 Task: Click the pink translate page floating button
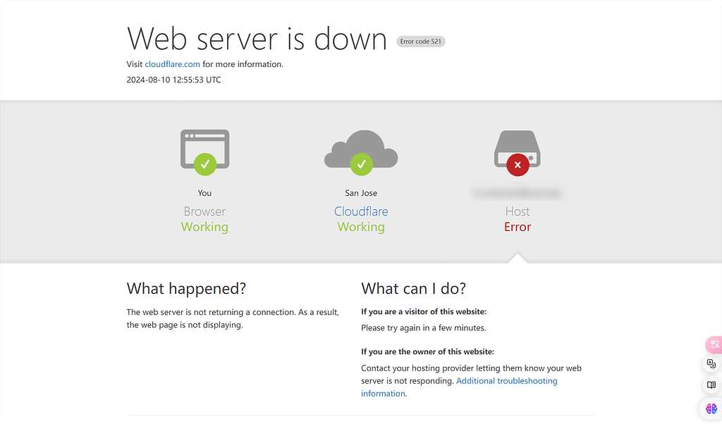[714, 344]
